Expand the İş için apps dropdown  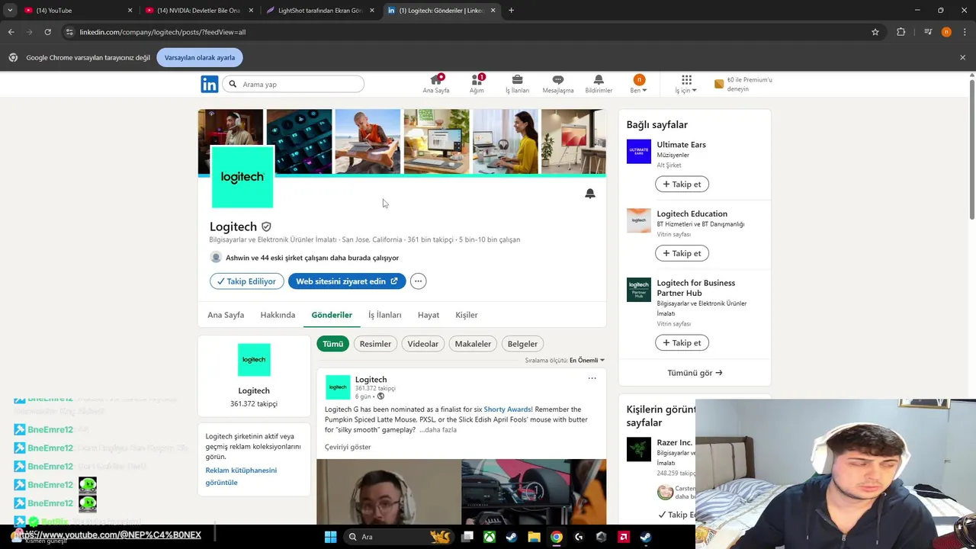686,84
